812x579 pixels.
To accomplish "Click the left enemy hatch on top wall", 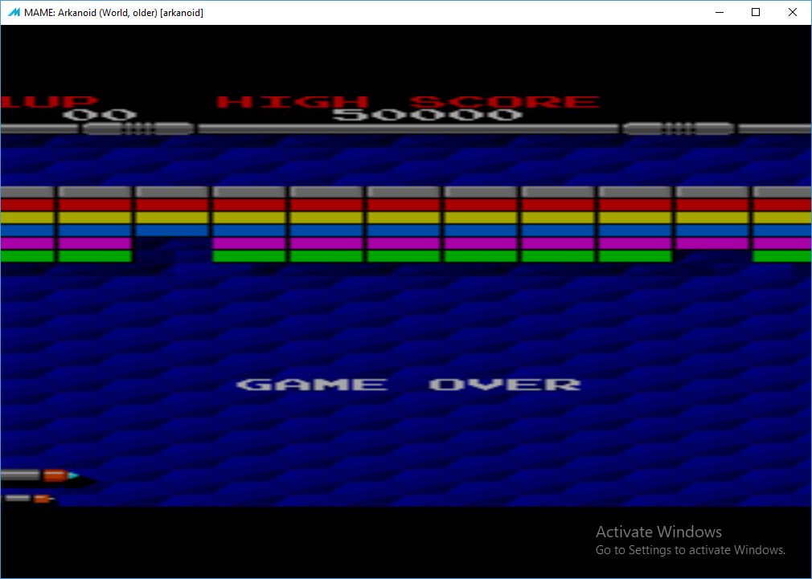I will tap(138, 128).
